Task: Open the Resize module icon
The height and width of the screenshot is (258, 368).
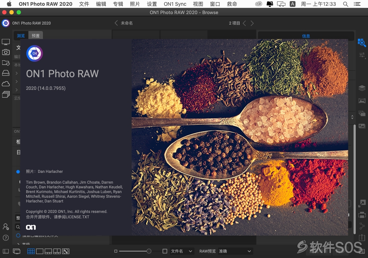Action: 362,203
